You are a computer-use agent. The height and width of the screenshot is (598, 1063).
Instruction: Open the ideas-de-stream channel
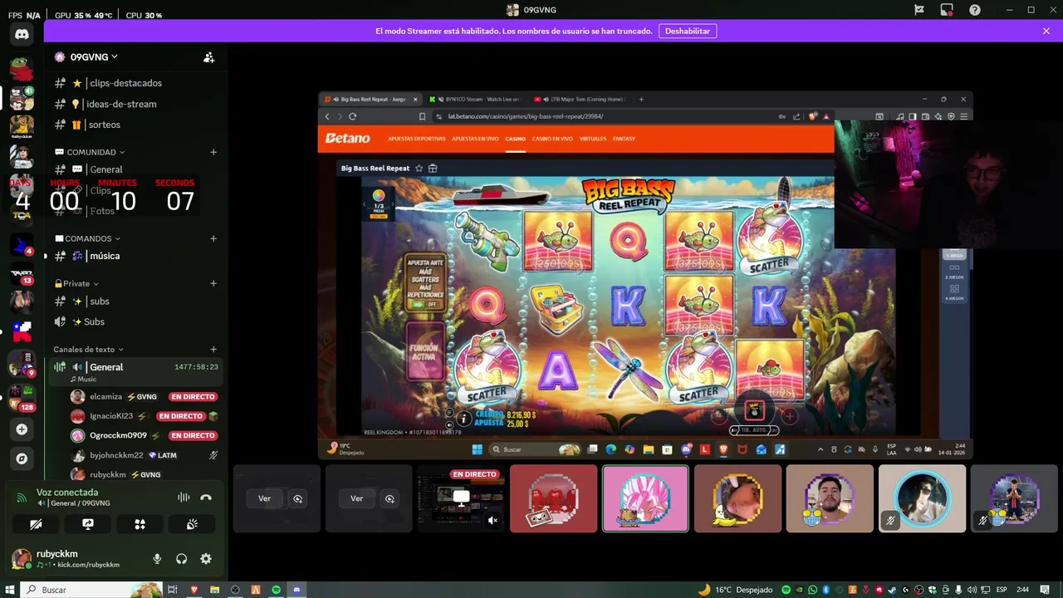[135, 104]
